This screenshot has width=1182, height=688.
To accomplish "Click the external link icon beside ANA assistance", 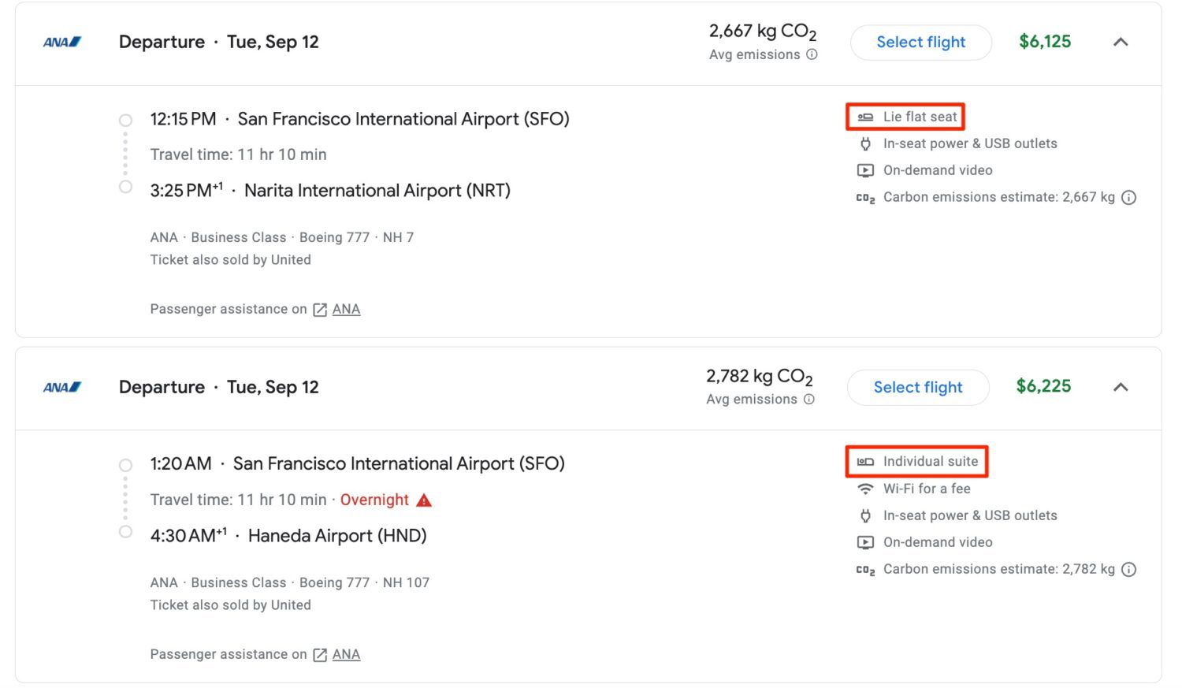I will pos(319,309).
